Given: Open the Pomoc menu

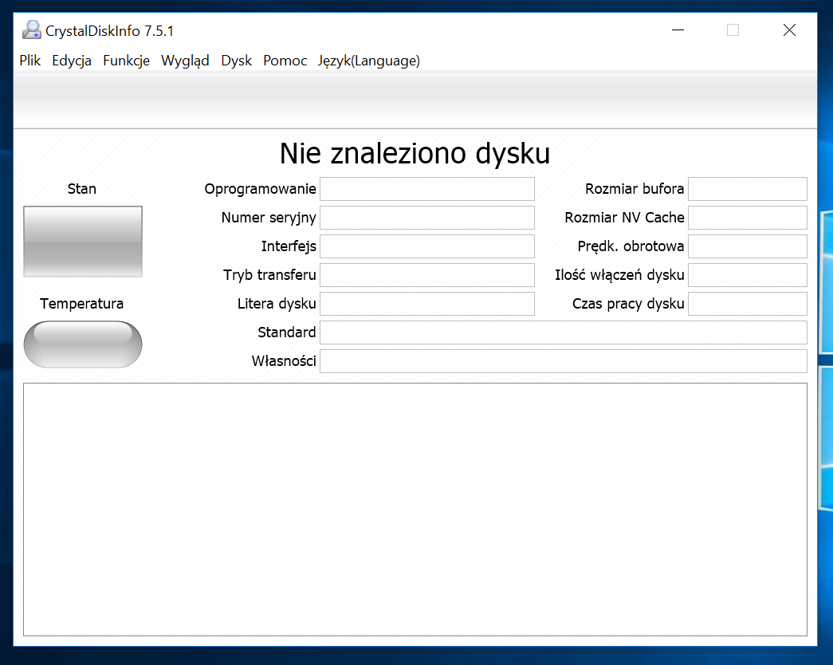Looking at the screenshot, I should pyautogui.click(x=285, y=61).
